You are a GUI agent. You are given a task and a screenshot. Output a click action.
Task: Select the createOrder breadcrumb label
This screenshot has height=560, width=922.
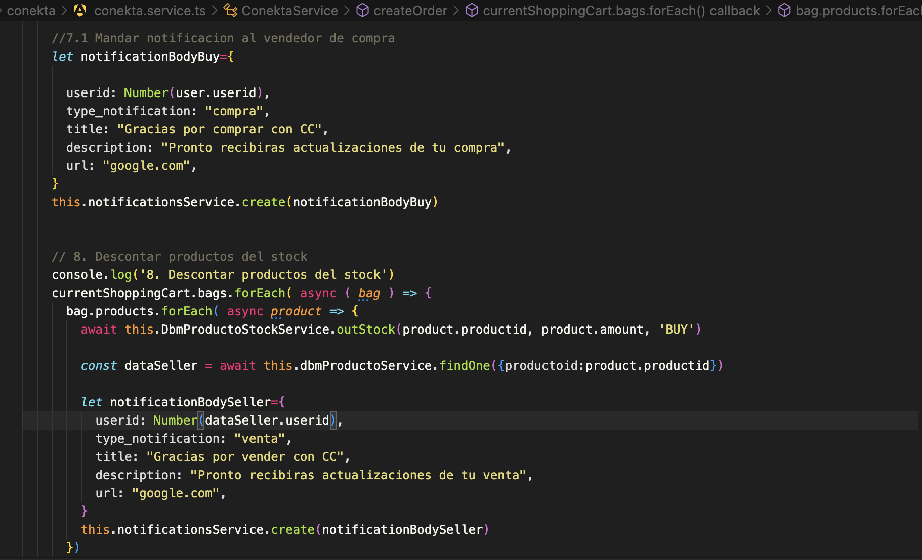pos(410,10)
